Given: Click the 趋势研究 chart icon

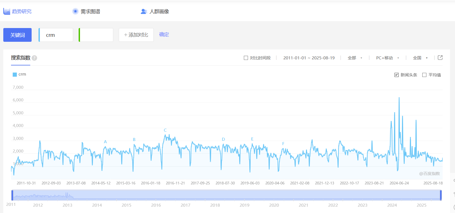Looking at the screenshot, I should (7, 11).
